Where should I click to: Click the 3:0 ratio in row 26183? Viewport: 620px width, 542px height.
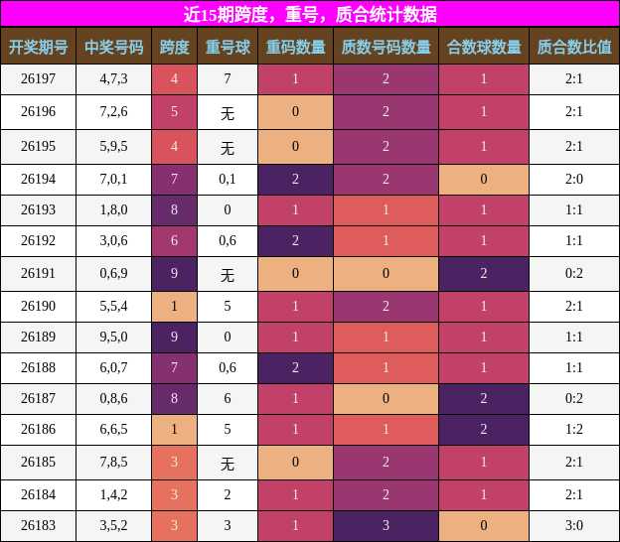click(574, 526)
